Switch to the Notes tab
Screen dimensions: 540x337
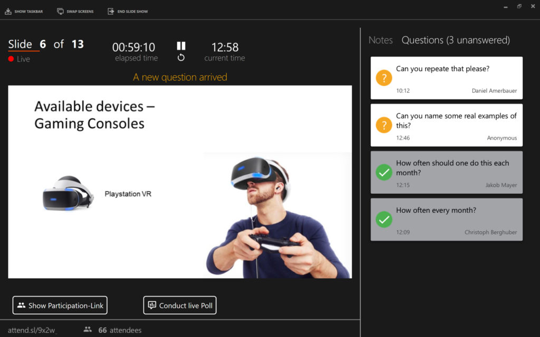[x=381, y=40]
